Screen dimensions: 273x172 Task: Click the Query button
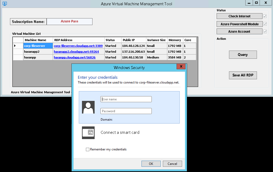(243, 55)
